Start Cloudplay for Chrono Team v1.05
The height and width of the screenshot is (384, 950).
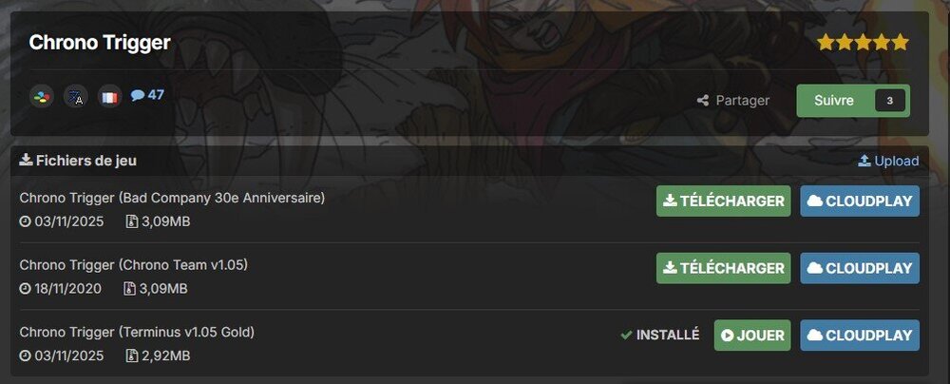(x=860, y=268)
